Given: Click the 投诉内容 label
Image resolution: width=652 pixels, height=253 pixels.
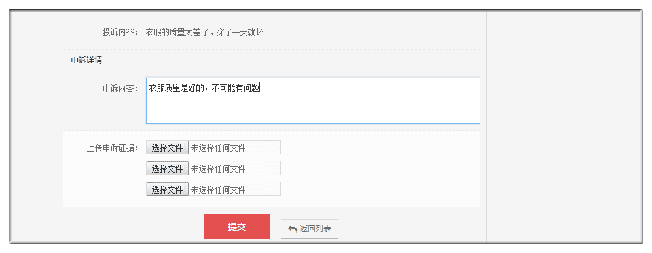Looking at the screenshot, I should [x=120, y=33].
